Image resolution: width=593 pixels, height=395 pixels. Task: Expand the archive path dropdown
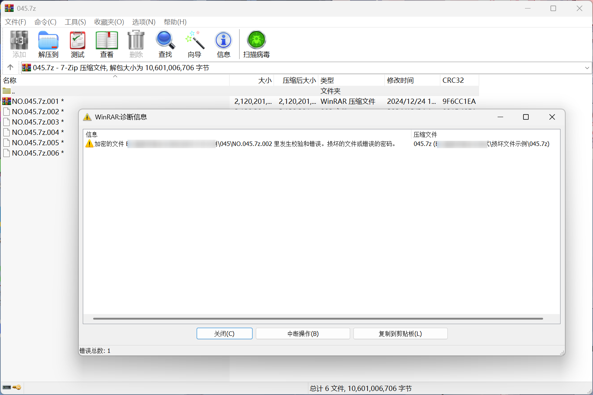[x=587, y=68]
